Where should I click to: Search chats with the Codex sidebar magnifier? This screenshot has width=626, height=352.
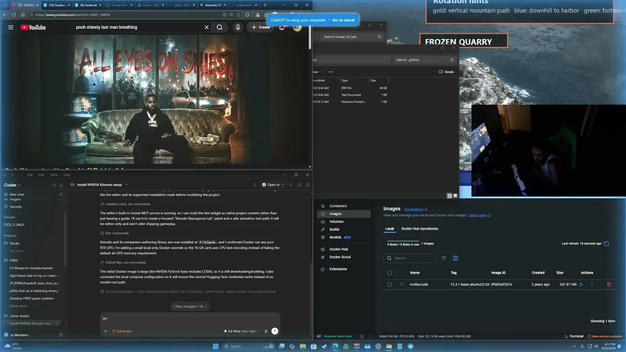[54, 185]
